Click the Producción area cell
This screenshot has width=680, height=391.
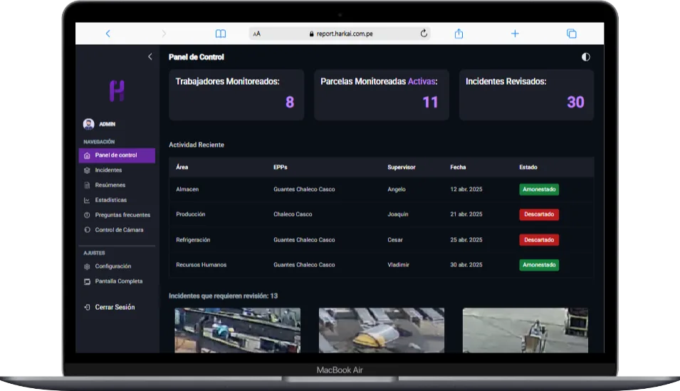pos(191,214)
